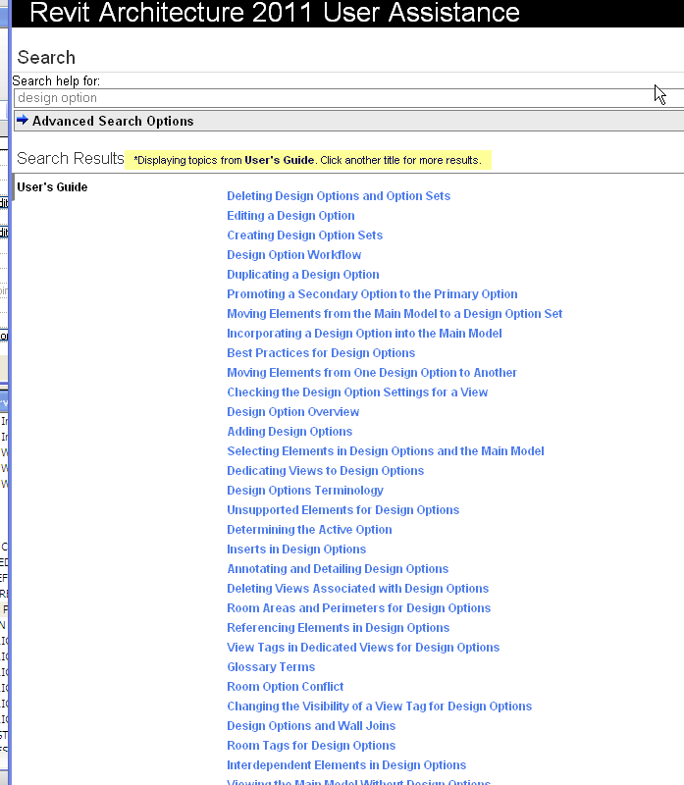Open 'Changing the Visibility of a View Tag for Design Options'
Screen dimensions: 684x785
coord(379,706)
